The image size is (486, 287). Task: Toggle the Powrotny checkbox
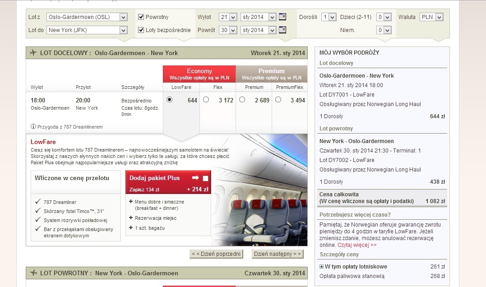click(141, 17)
